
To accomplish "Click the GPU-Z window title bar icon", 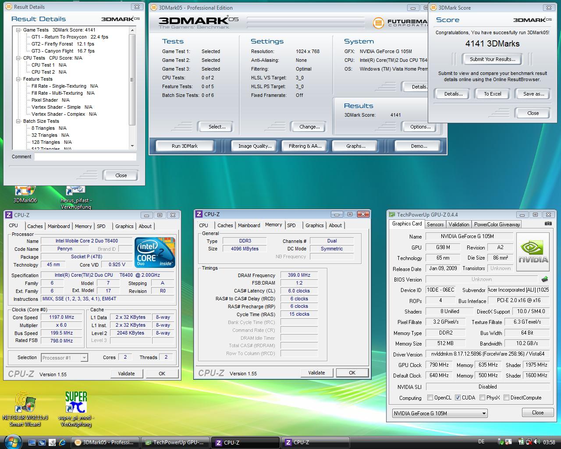I will [392, 214].
